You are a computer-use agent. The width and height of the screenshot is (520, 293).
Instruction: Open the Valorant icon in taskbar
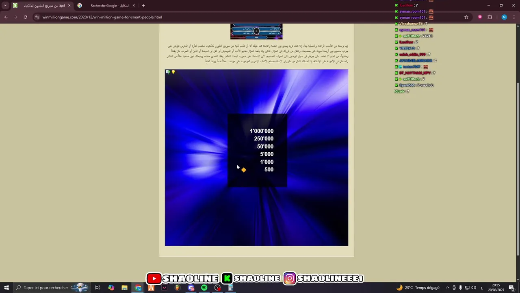[165, 288]
